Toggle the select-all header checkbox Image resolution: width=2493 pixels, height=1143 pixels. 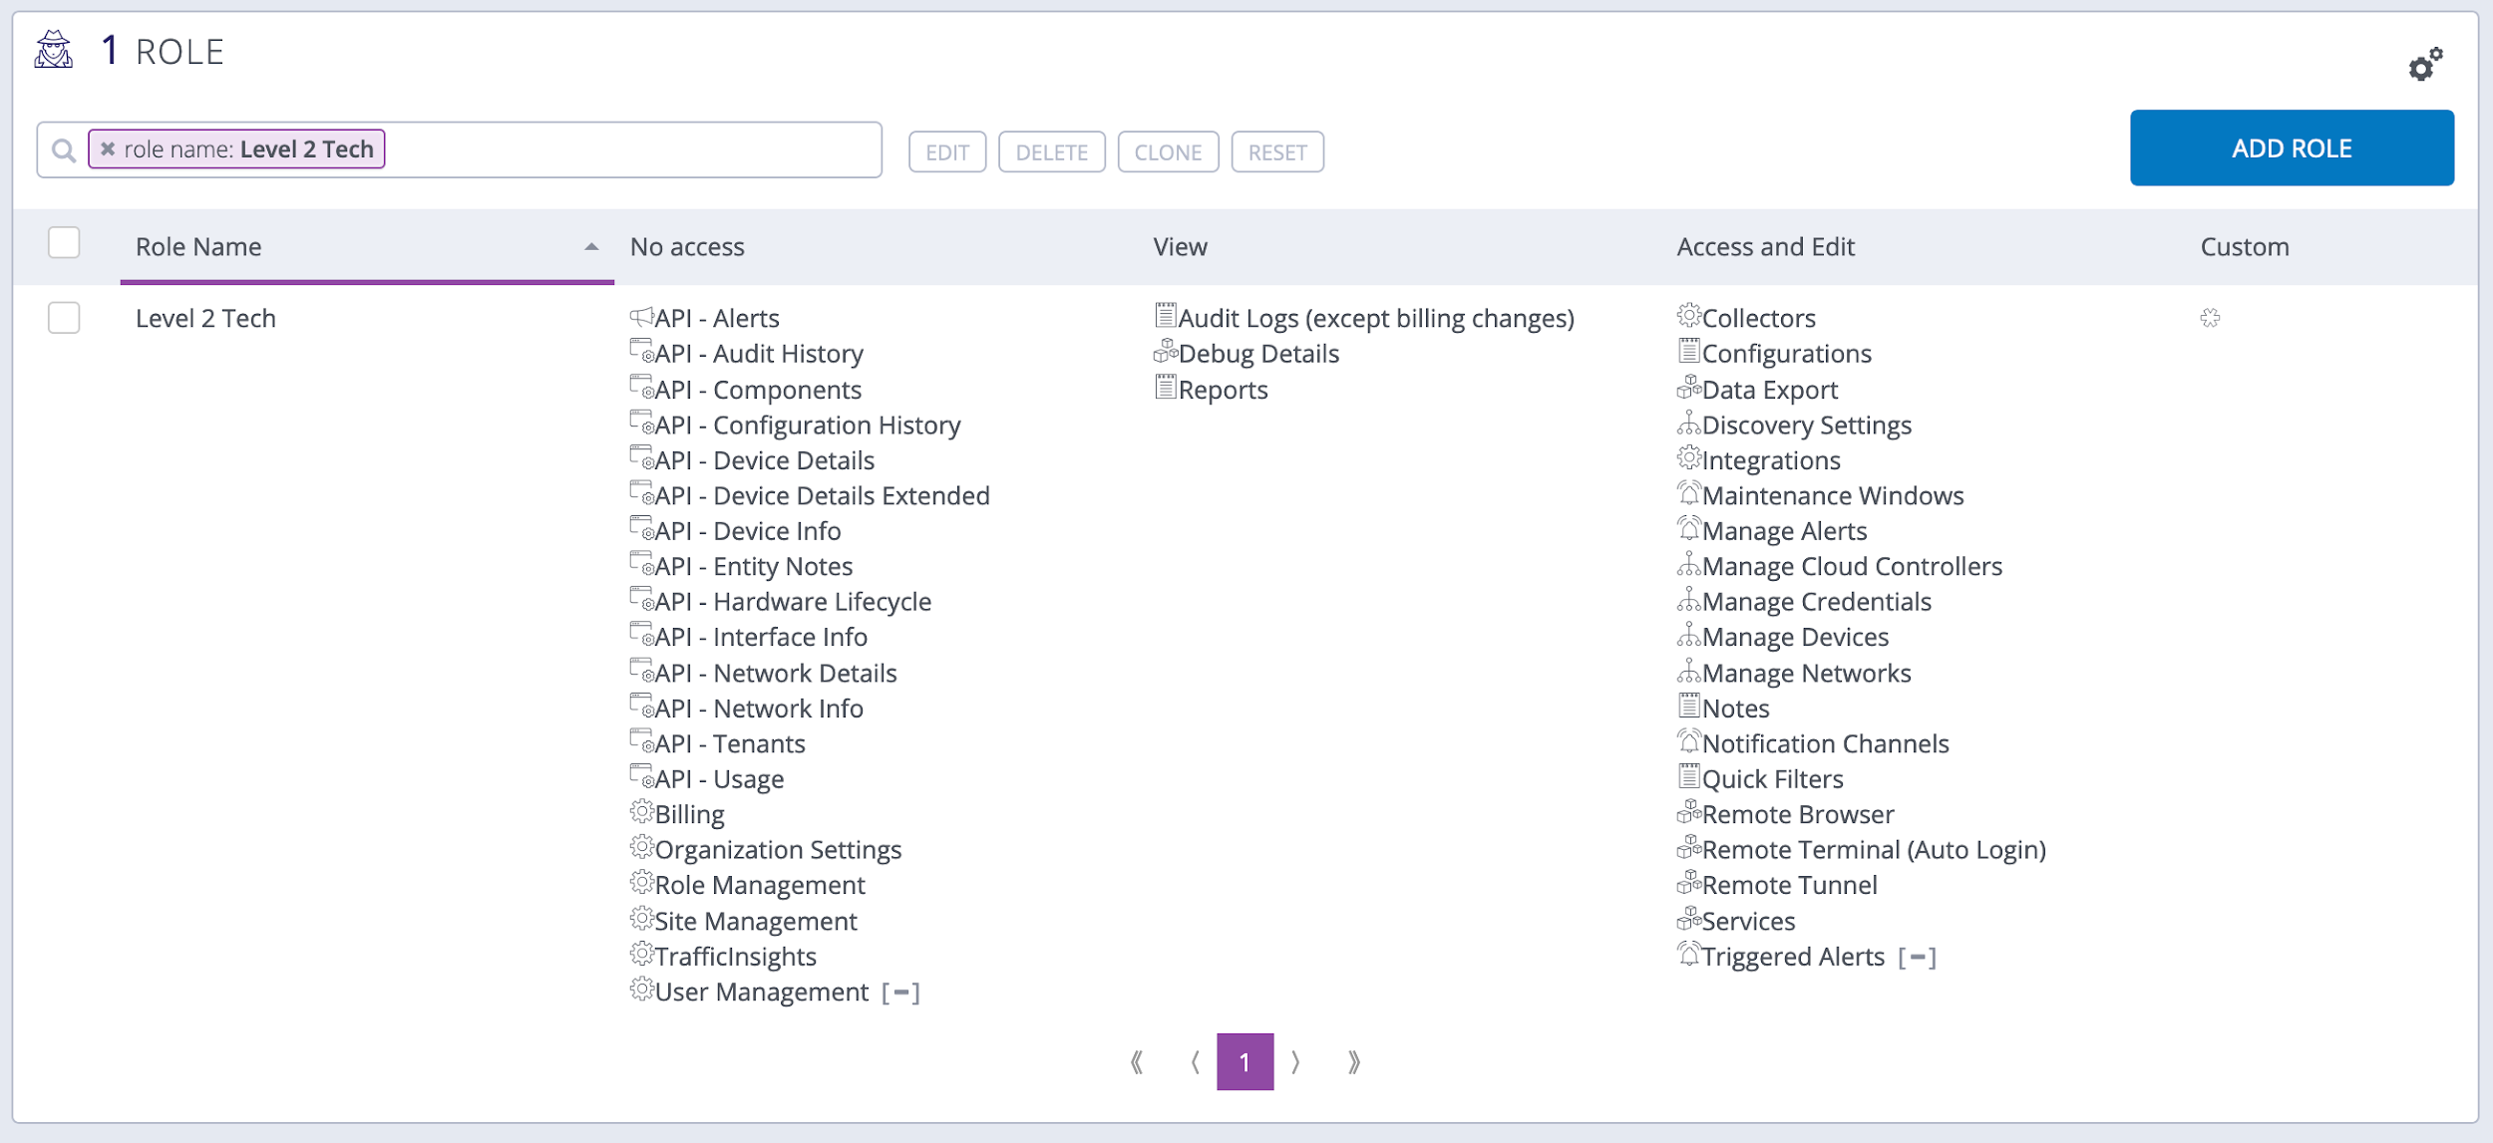coord(64,243)
